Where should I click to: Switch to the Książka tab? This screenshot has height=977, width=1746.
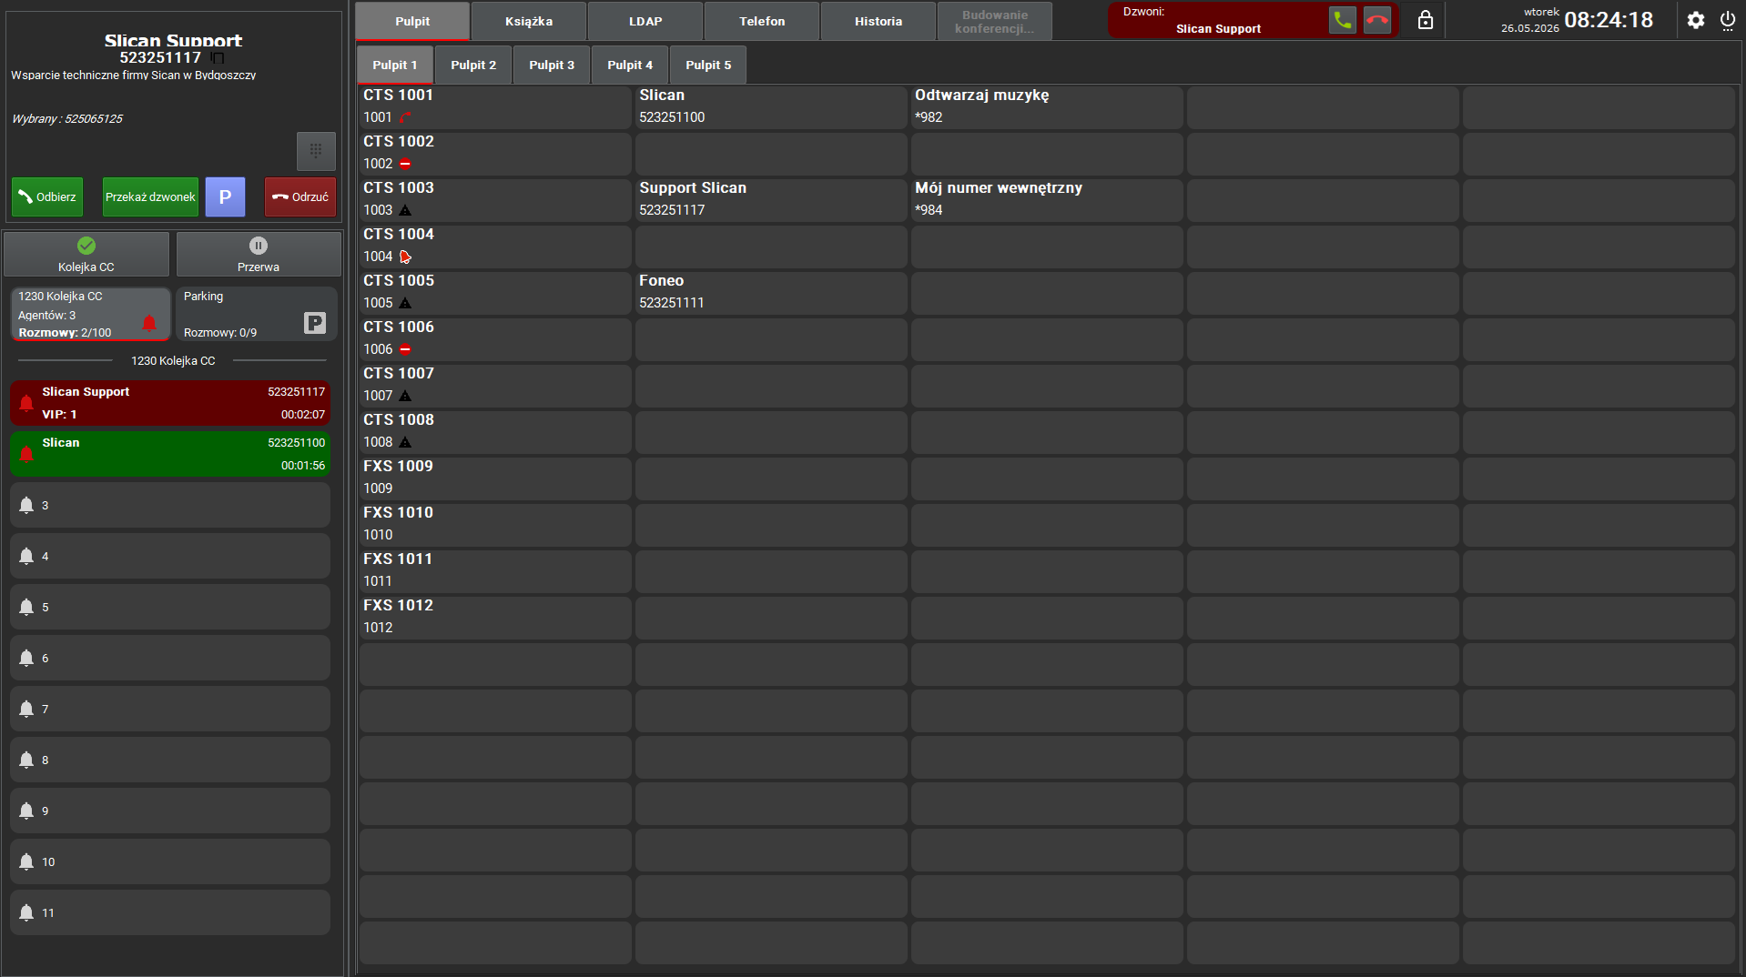(x=529, y=21)
